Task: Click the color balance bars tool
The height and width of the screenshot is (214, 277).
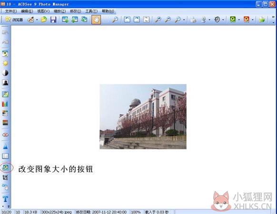Action: (x=5, y=104)
